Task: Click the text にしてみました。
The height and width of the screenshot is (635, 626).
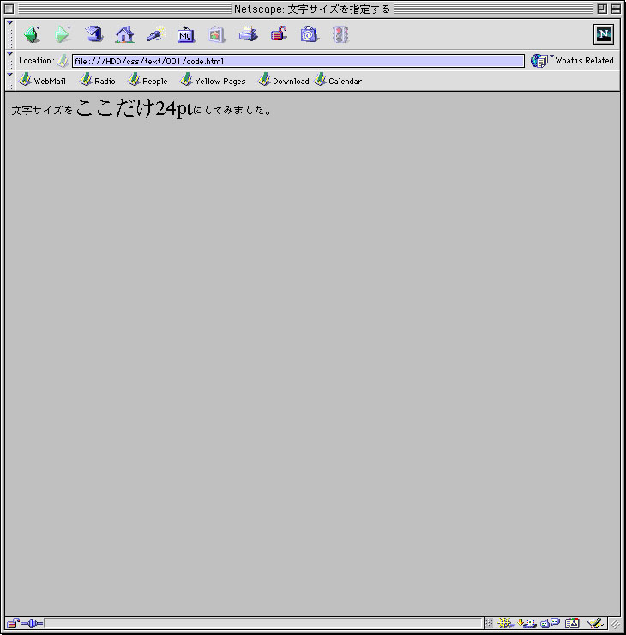Action: [x=232, y=110]
